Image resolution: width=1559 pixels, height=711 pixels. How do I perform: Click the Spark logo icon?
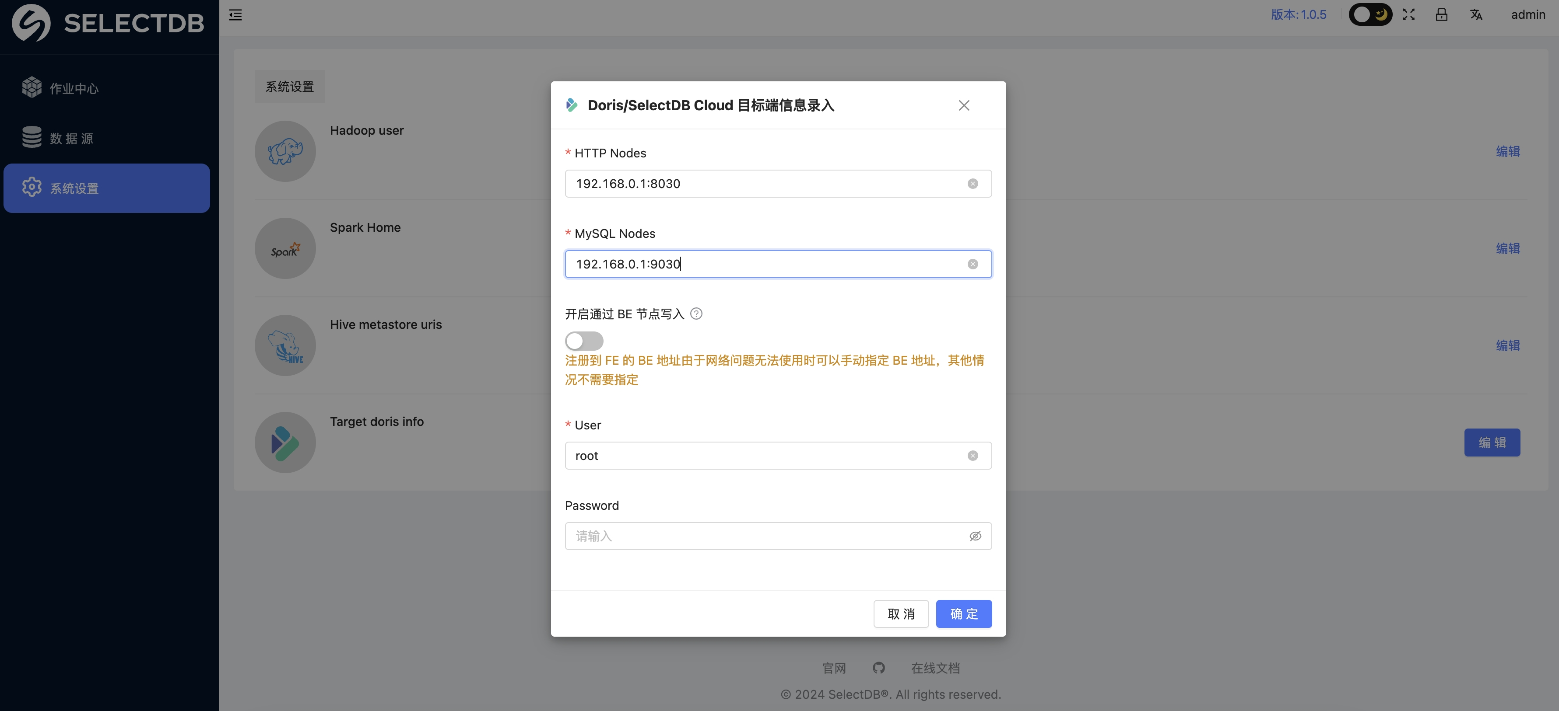pos(285,248)
